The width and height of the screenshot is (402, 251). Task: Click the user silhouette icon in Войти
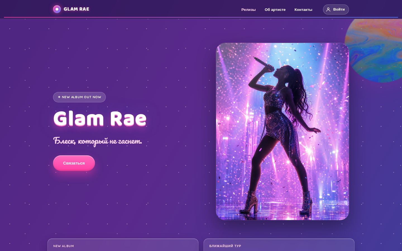328,9
